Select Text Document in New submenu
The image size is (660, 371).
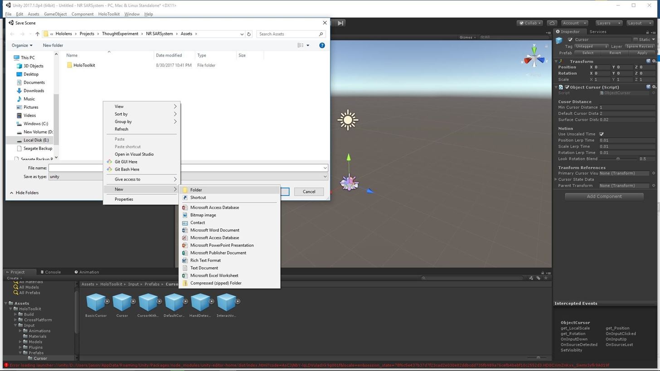click(x=204, y=268)
